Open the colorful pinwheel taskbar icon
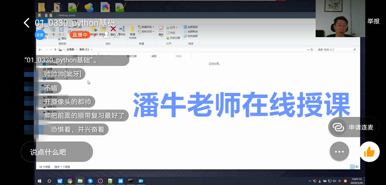This screenshot has width=386, height=185. coord(70,181)
